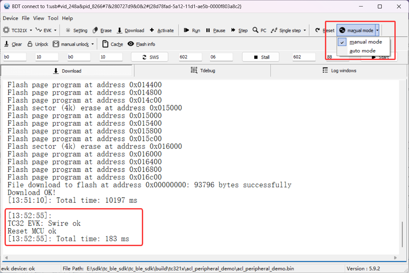
Task: Click the Step fast-forward icon
Action: (x=233, y=30)
